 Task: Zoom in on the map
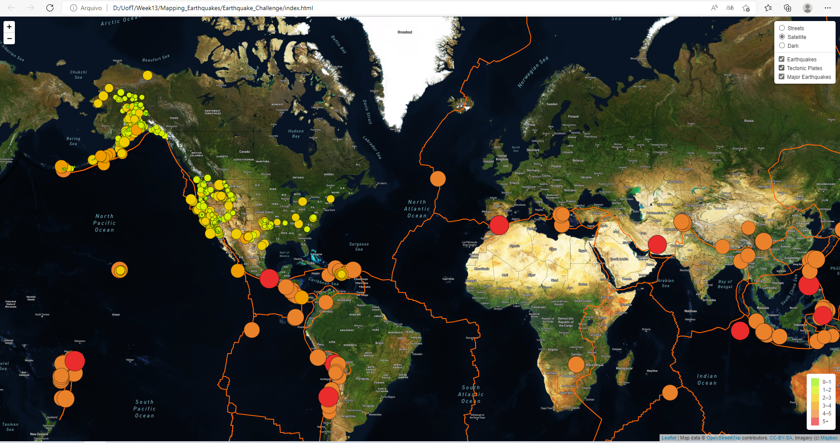coord(9,27)
